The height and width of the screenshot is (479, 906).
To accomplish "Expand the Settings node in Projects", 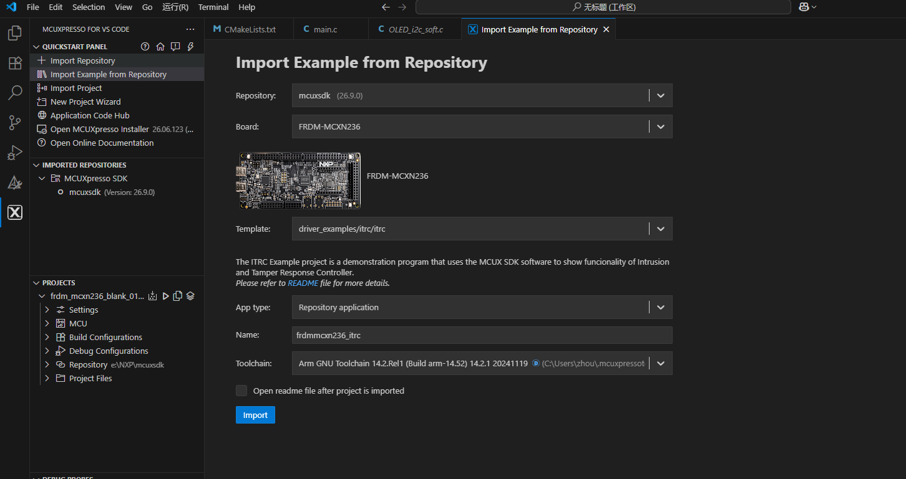I will point(47,310).
